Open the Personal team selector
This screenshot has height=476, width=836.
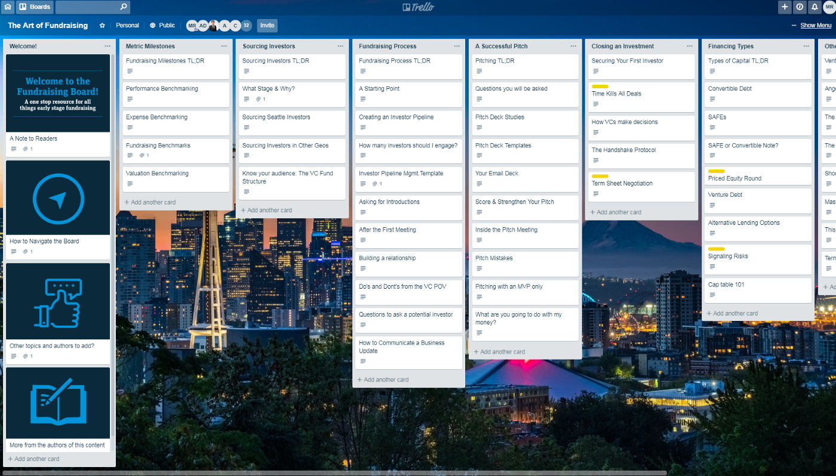(x=127, y=26)
